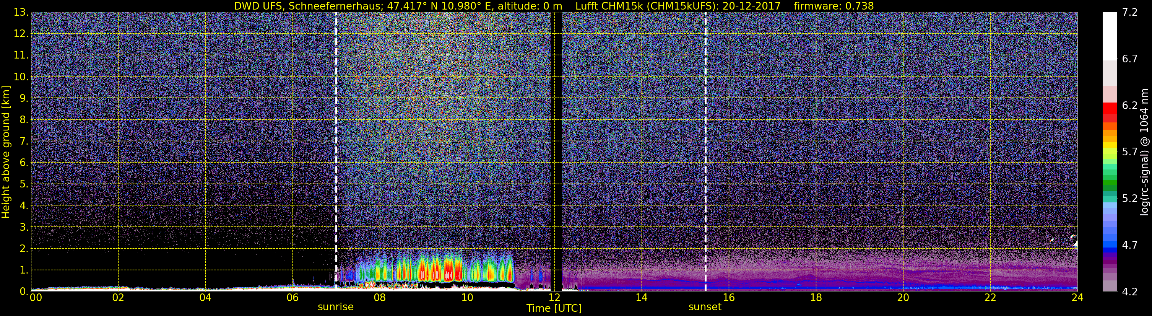Screen dimensions: 1152x316
Task: Click the height axis tick "9."
Action: tap(24, 98)
